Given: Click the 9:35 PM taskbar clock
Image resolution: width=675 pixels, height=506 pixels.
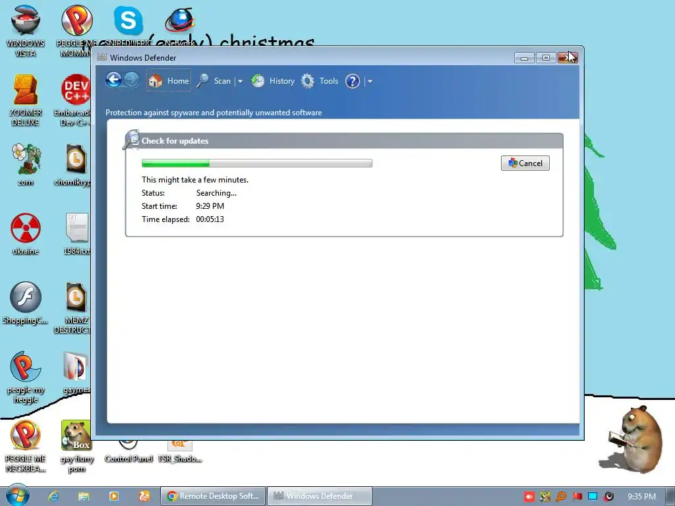Looking at the screenshot, I should click(641, 497).
